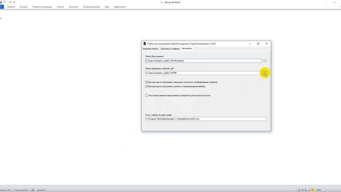Maximize the service program dialog
341x192 pixels.
click(x=258, y=44)
